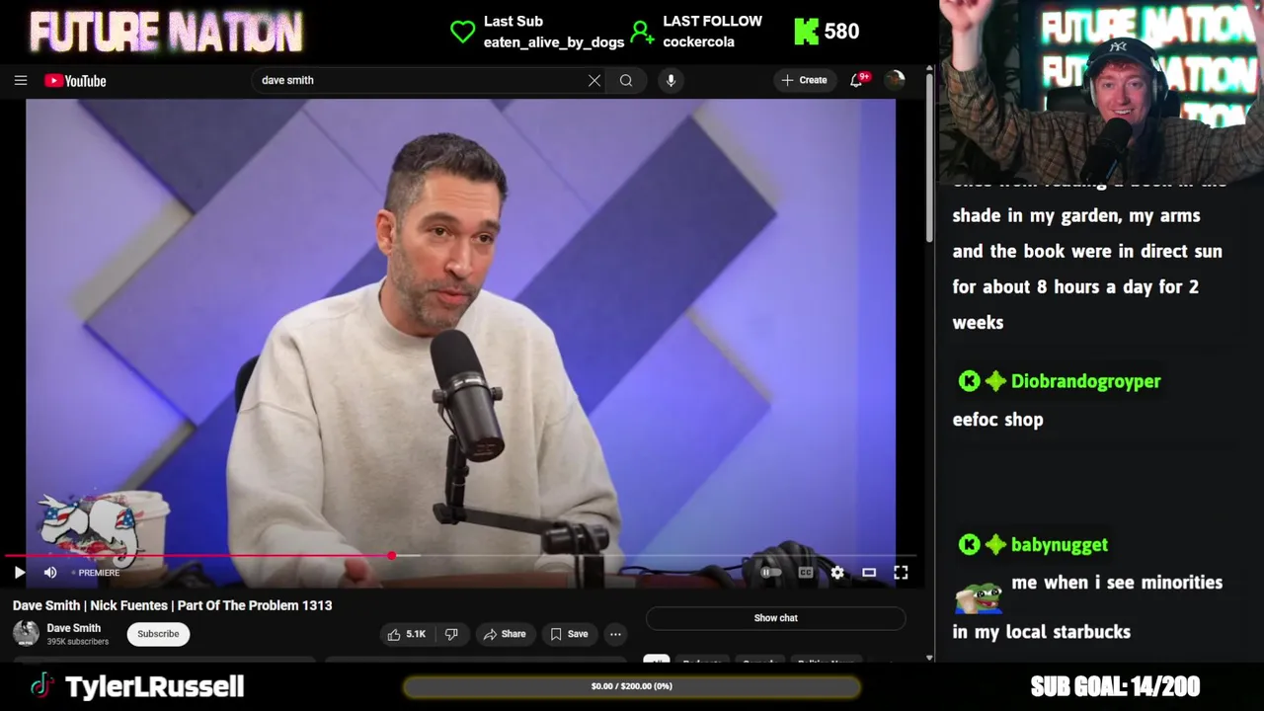
Task: Click 'cockercola' follower name
Action: pyautogui.click(x=699, y=41)
